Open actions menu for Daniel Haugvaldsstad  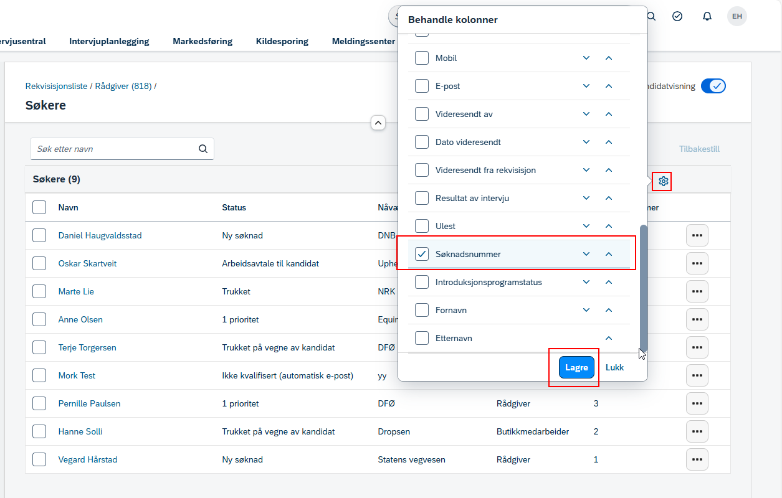697,235
